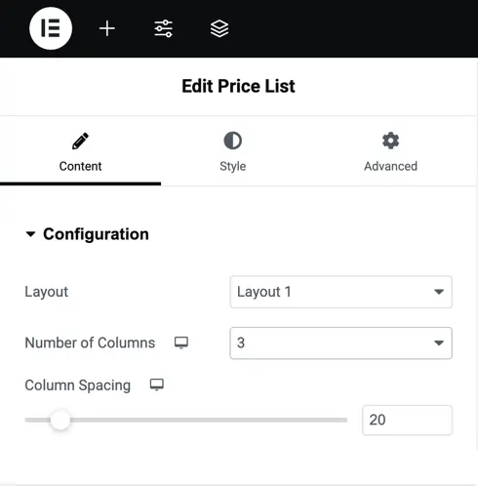Click the arrow on the Layout dropdown

[439, 292]
